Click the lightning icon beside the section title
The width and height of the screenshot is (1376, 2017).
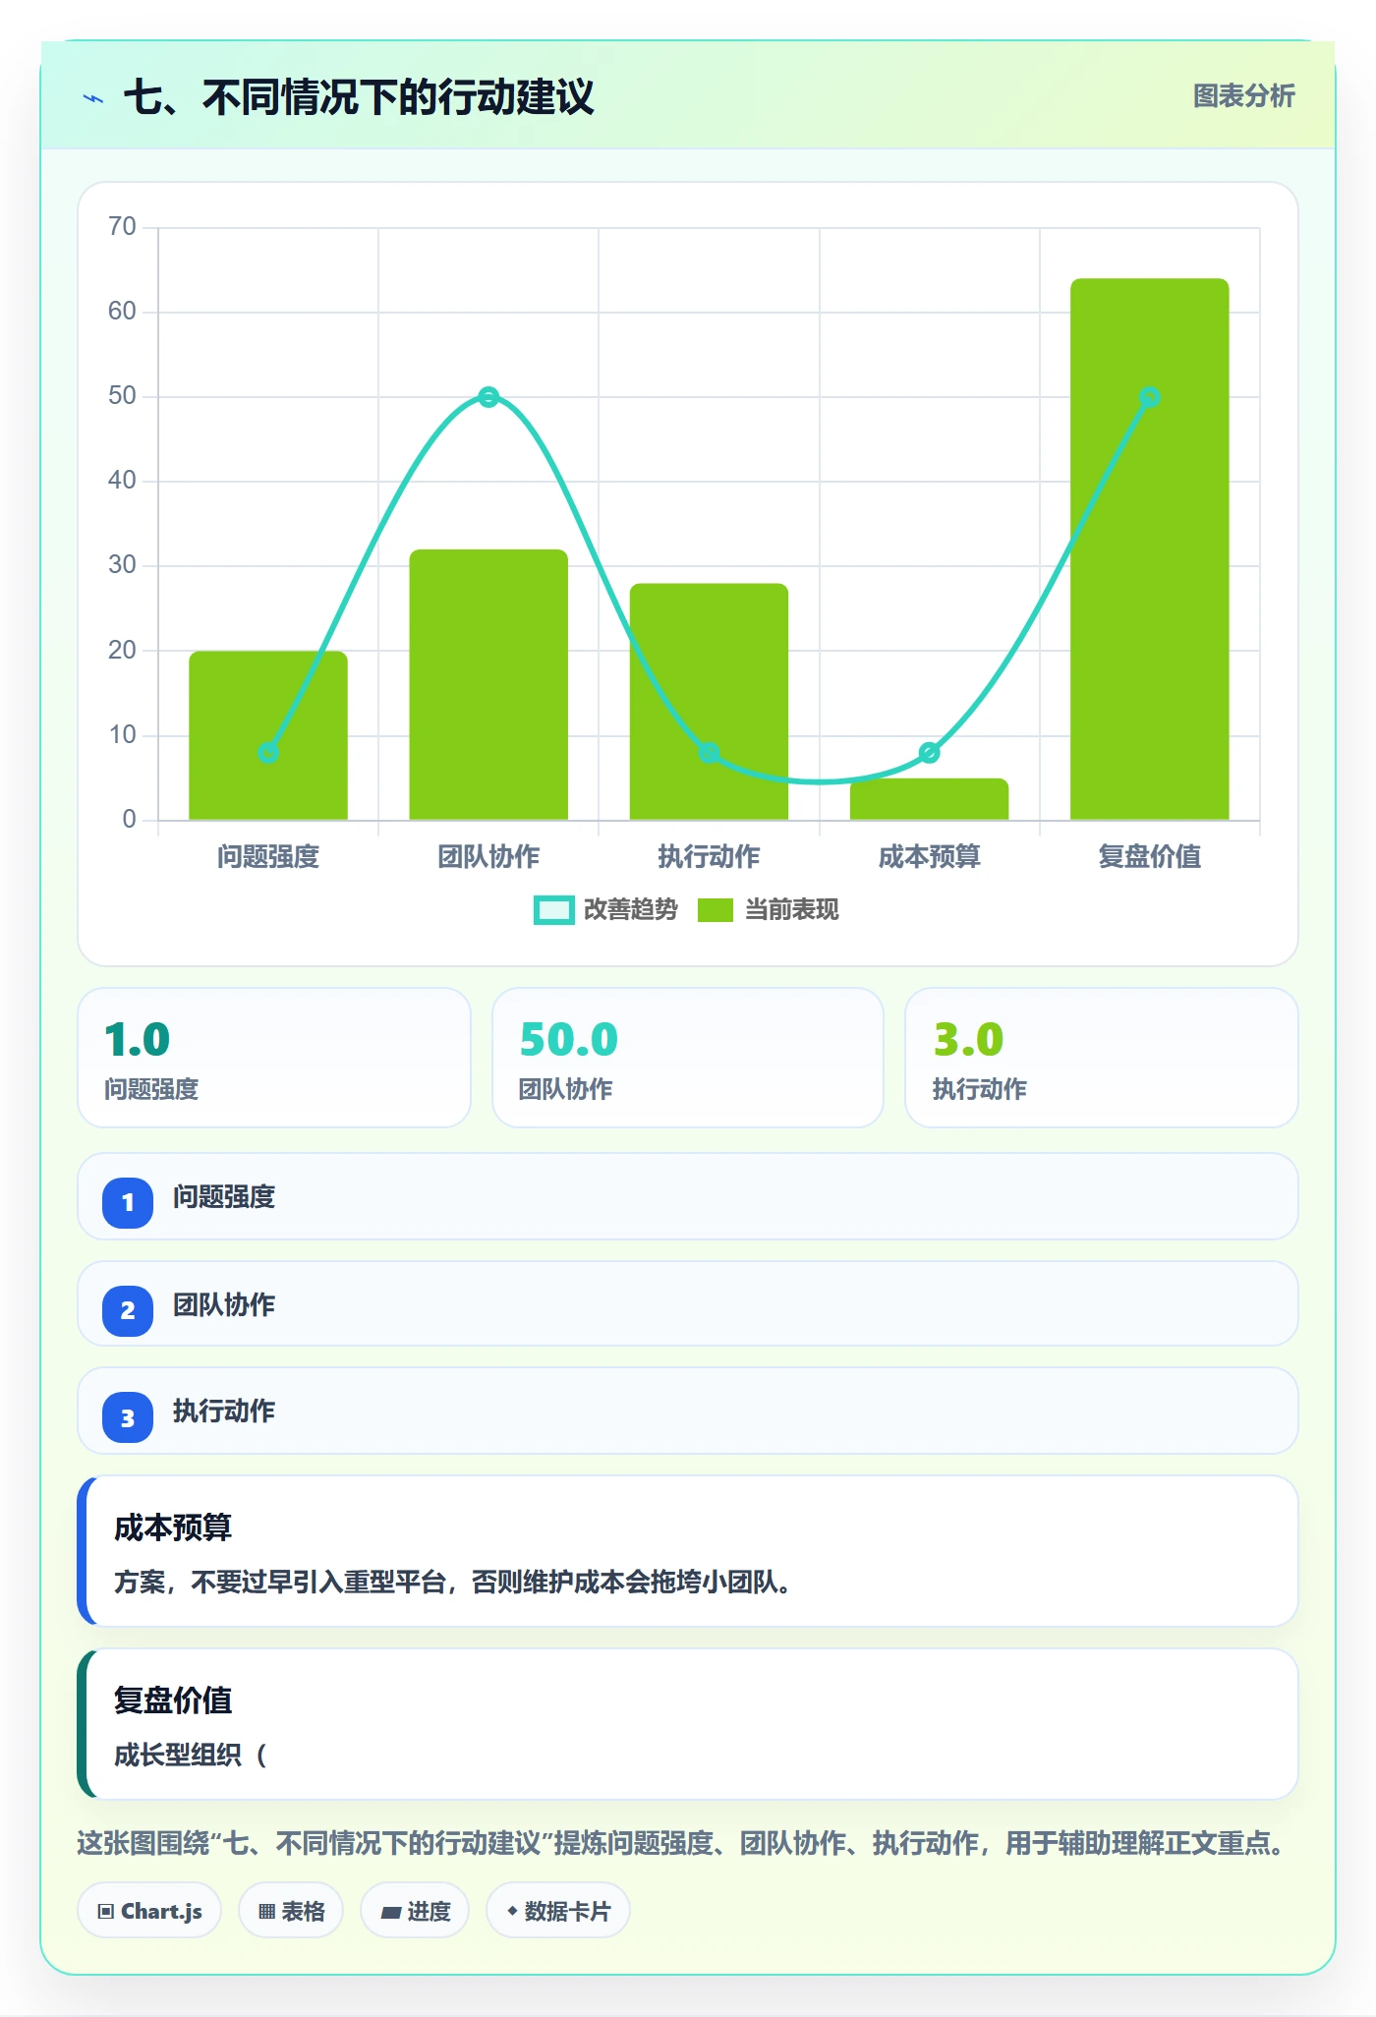(93, 98)
